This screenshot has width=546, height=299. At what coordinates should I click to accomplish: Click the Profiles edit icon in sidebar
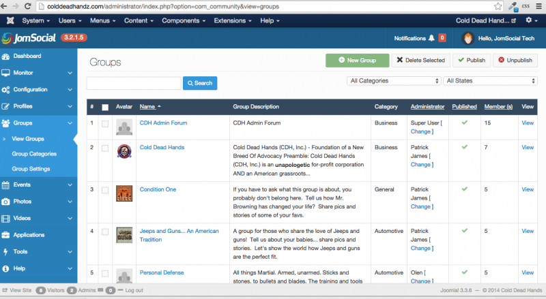coord(5,106)
